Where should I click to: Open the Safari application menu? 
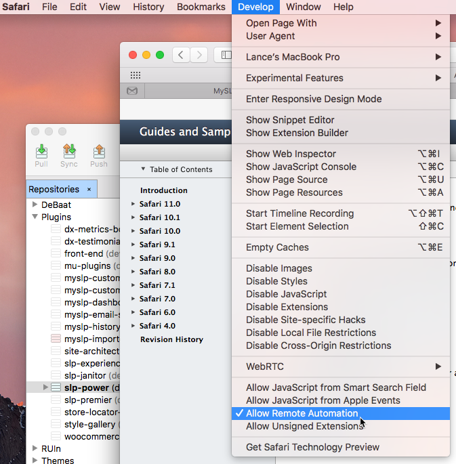(16, 7)
